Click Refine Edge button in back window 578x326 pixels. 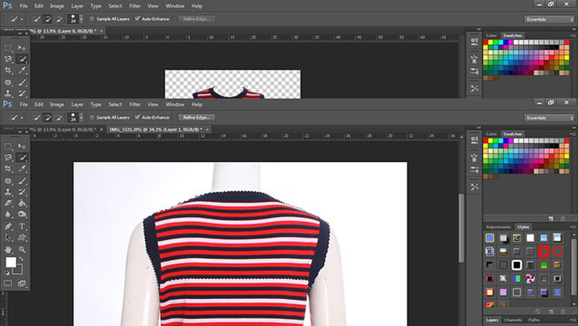[x=197, y=19]
